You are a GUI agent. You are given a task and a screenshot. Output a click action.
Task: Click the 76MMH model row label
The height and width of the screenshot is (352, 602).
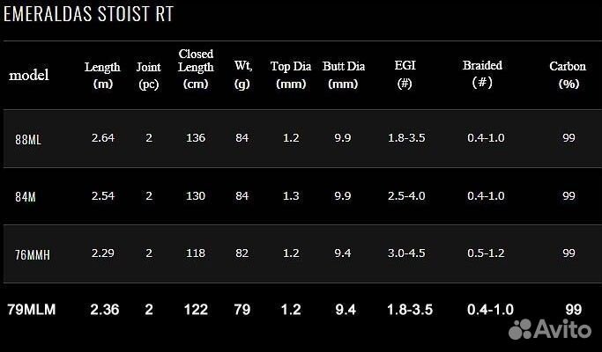(32, 253)
